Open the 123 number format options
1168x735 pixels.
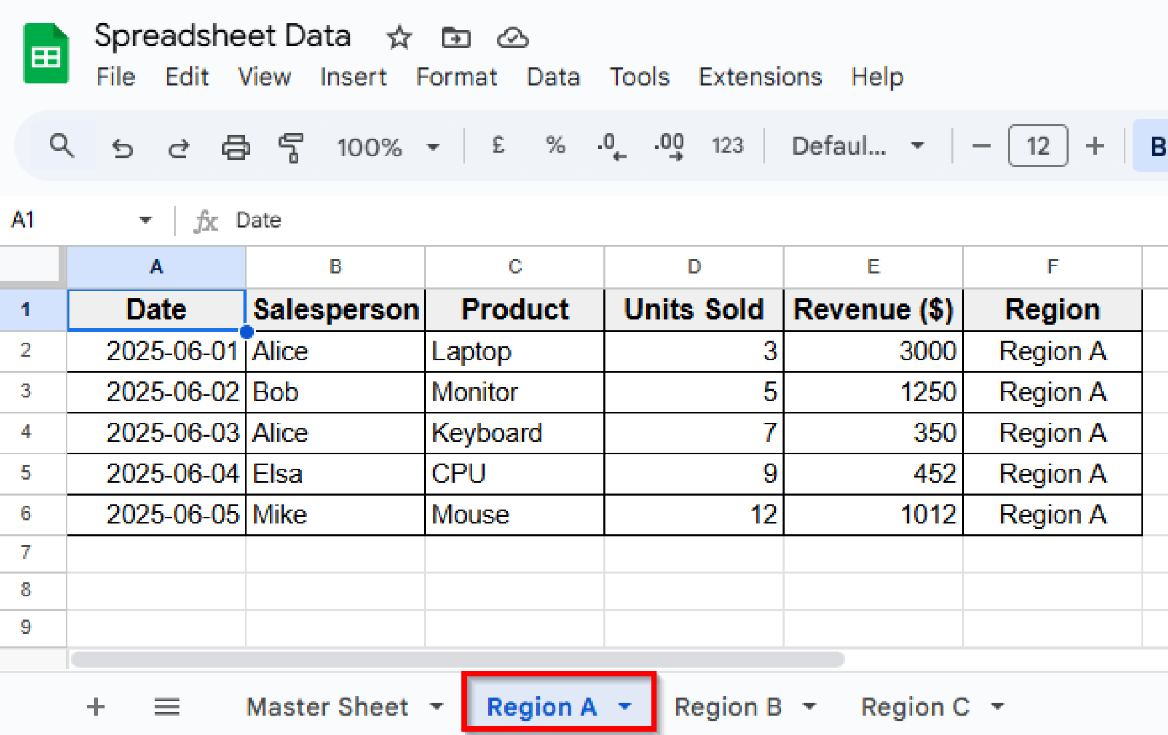coord(727,147)
